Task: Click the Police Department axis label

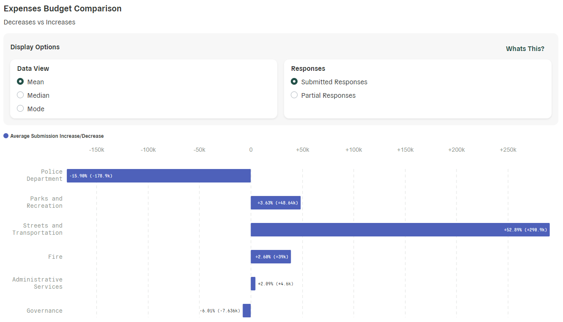Action: [x=44, y=175]
